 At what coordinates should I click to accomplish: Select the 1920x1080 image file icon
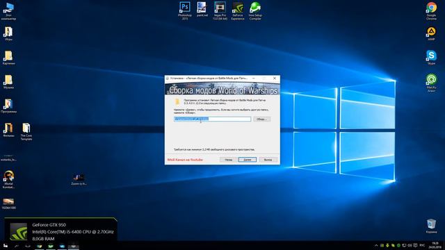click(x=8, y=203)
